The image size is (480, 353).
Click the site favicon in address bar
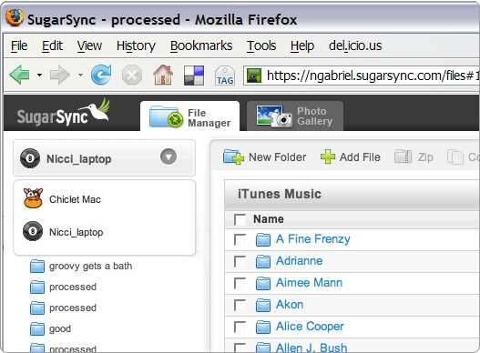254,76
